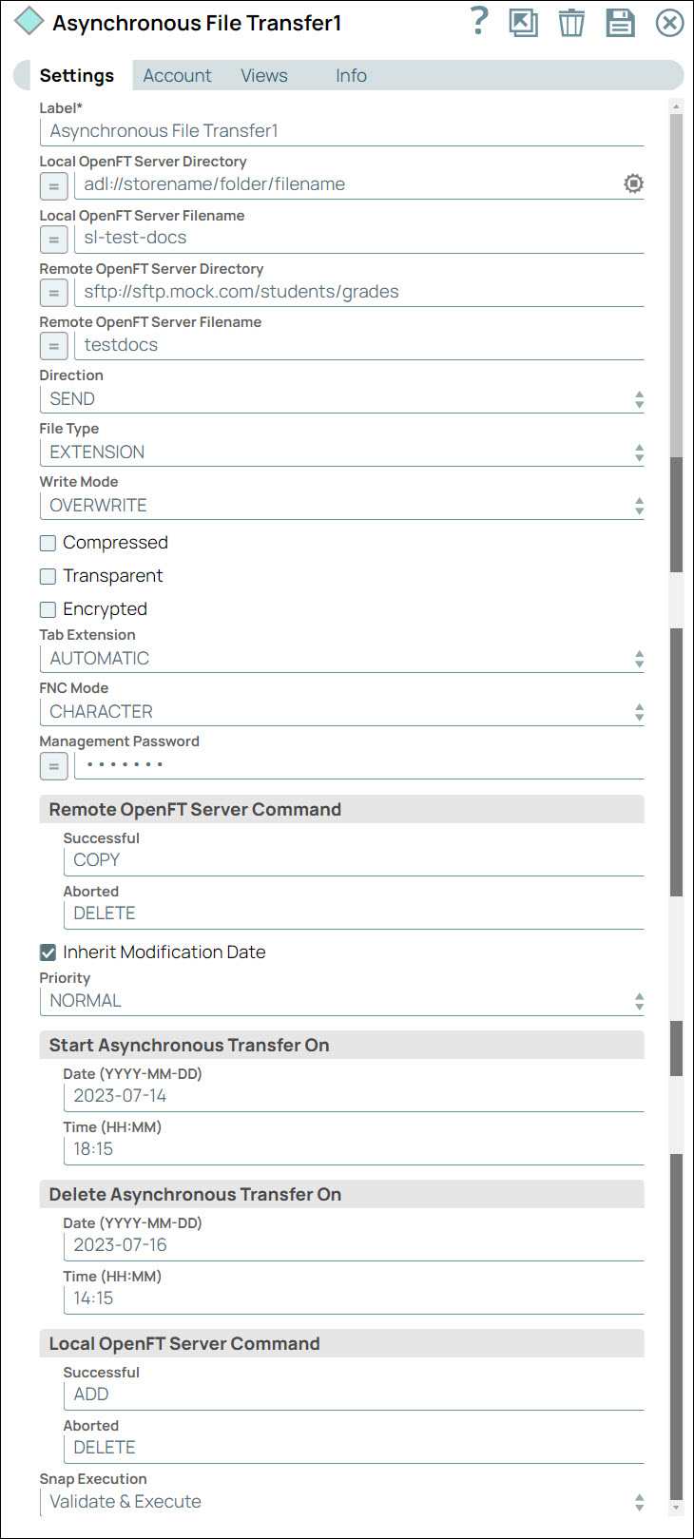Toggle expression mode for Local OpenFT Server Filename
694x1539 pixels.
(x=54, y=240)
